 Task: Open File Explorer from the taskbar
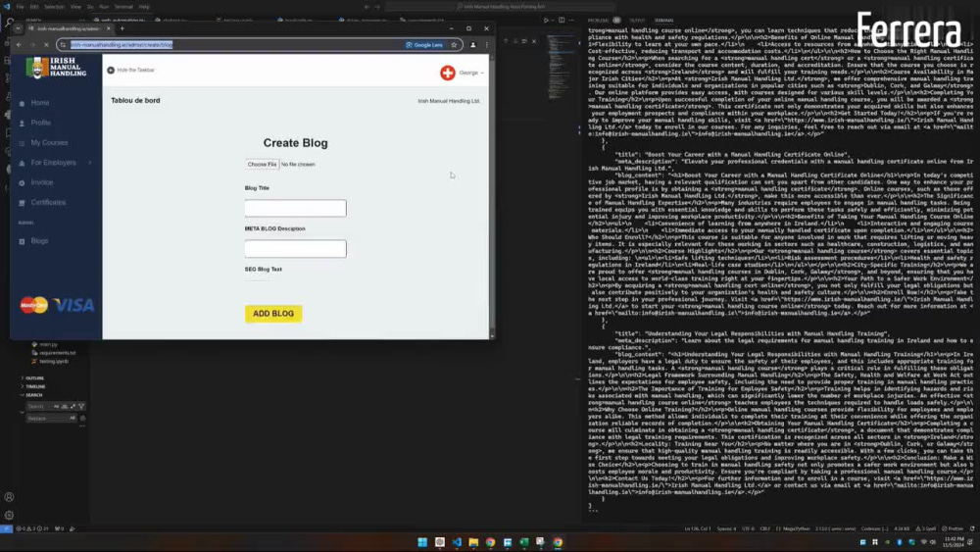click(x=473, y=542)
